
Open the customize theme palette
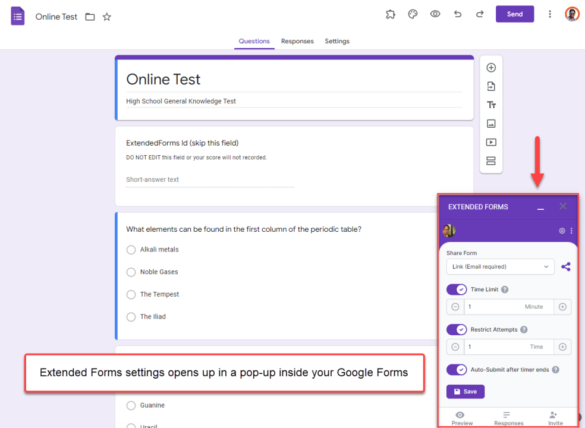413,14
